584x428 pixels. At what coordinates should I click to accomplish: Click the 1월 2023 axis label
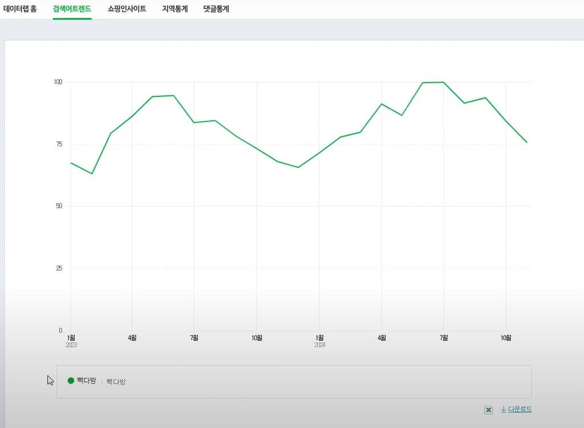(x=71, y=341)
